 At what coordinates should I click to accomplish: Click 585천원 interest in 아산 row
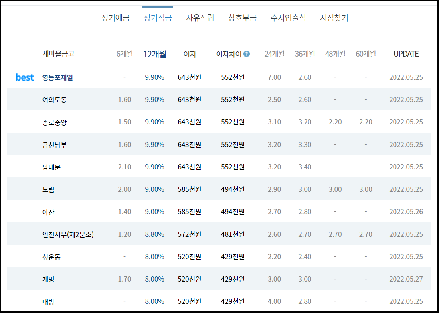coord(190,212)
